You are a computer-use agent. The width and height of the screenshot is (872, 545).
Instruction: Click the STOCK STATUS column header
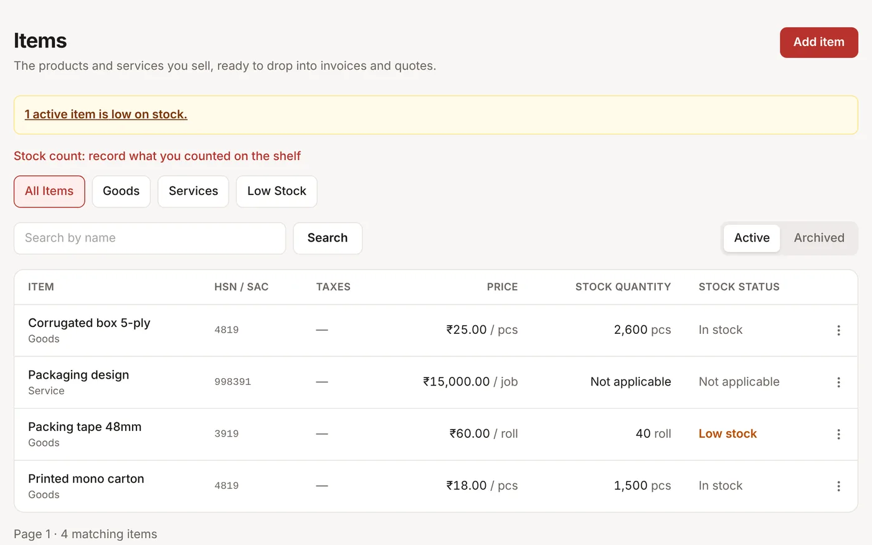pyautogui.click(x=739, y=287)
